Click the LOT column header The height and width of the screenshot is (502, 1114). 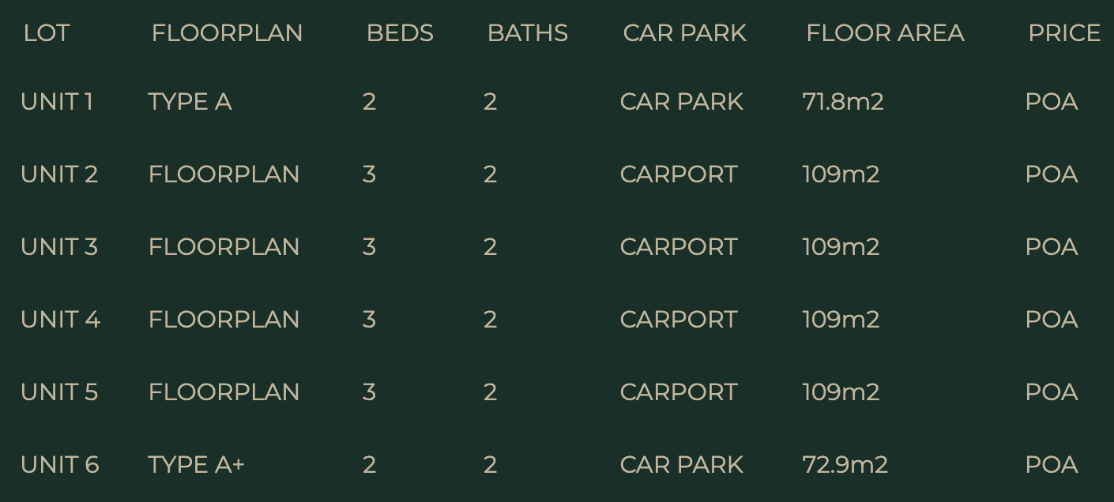tap(47, 33)
